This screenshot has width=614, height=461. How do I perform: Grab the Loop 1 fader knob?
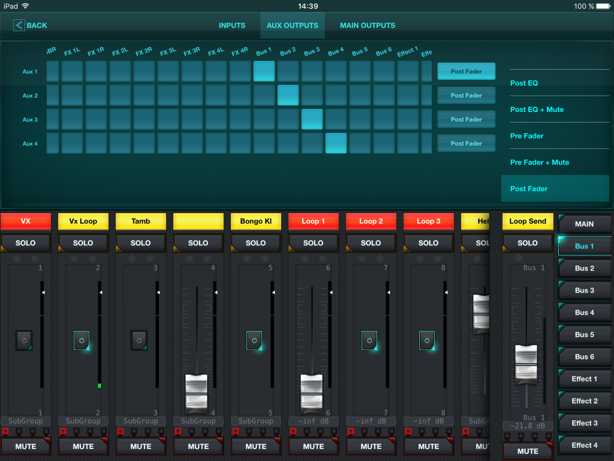312,394
